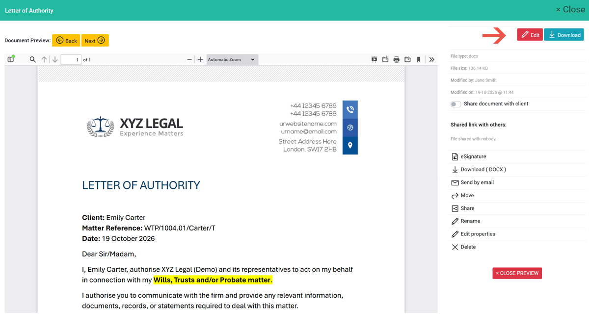Toggle the PDF viewer sidebar icon
This screenshot has height=331, width=589.
(11, 59)
